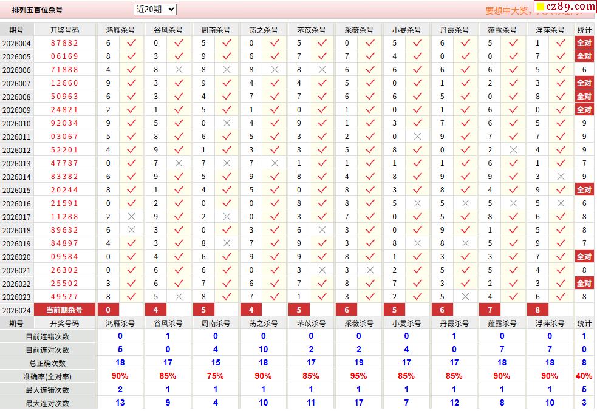Select winning number 09584
The height and width of the screenshot is (411, 597).
[65, 256]
